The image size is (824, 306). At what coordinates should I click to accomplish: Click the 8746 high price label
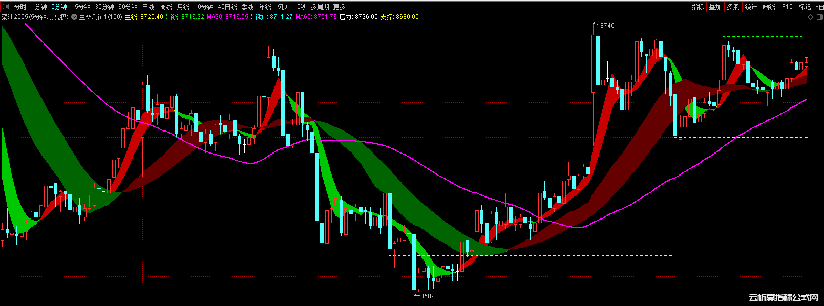607,25
